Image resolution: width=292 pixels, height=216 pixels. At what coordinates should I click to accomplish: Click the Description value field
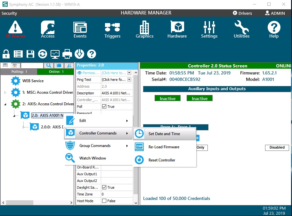tap(117, 93)
